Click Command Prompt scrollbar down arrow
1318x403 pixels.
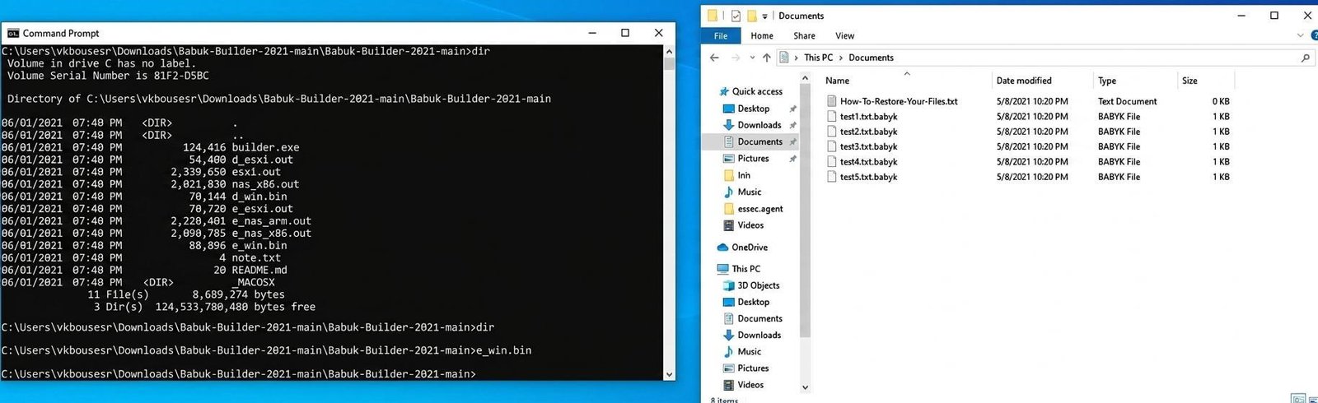(x=669, y=373)
